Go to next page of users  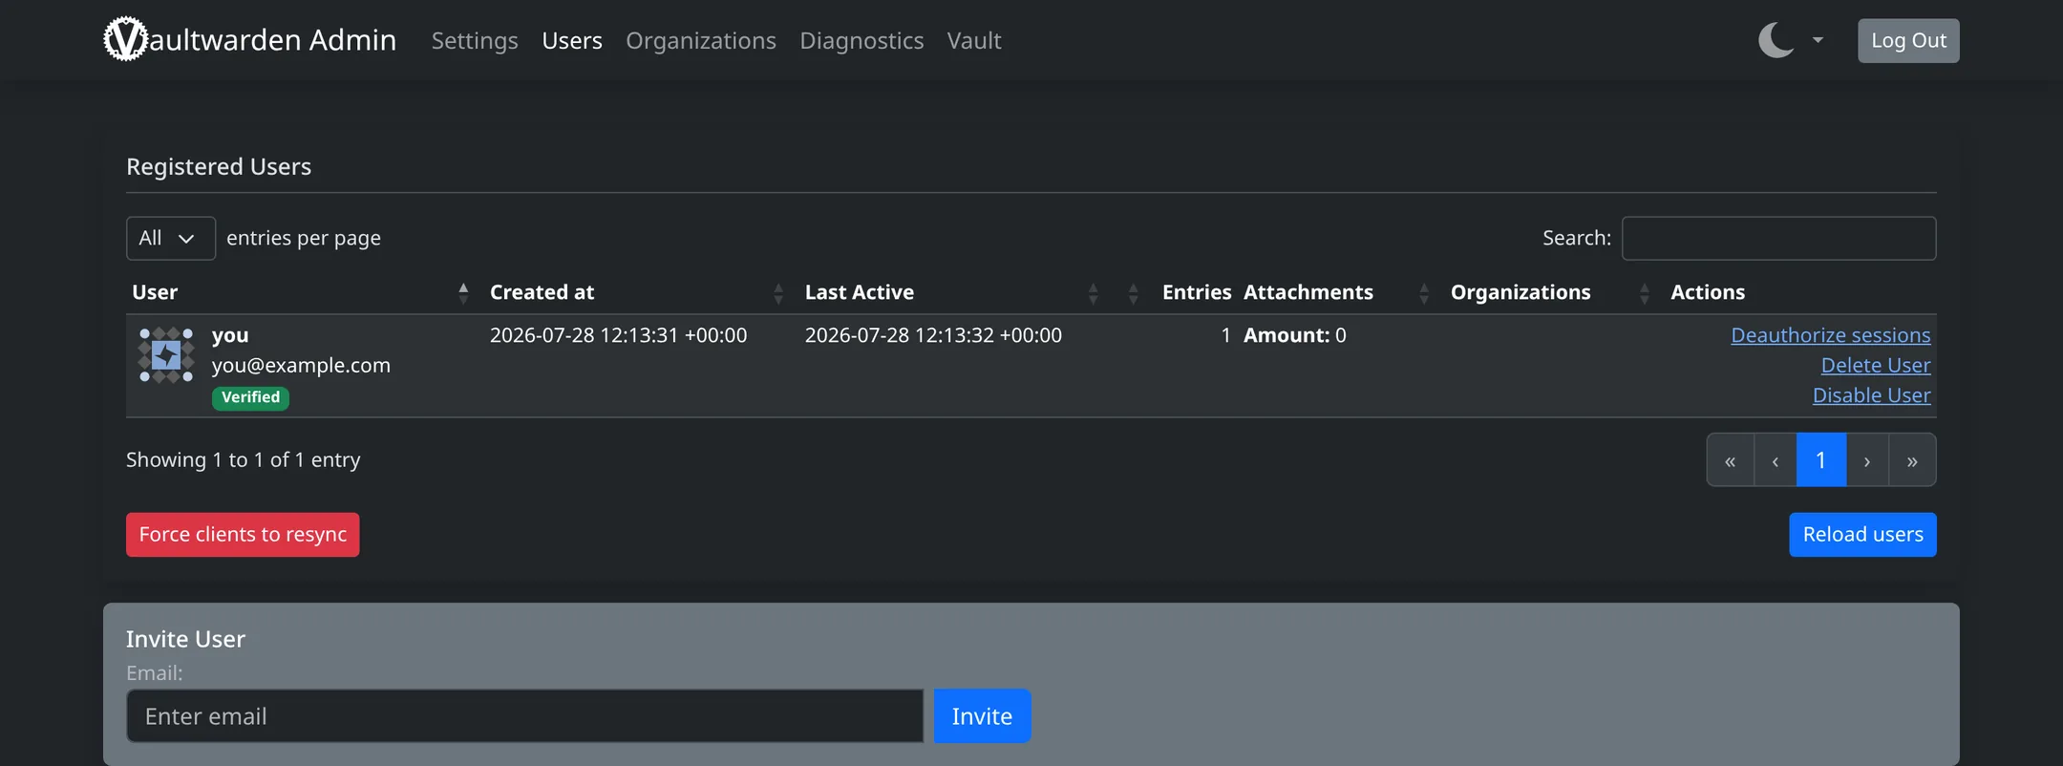[x=1867, y=460]
